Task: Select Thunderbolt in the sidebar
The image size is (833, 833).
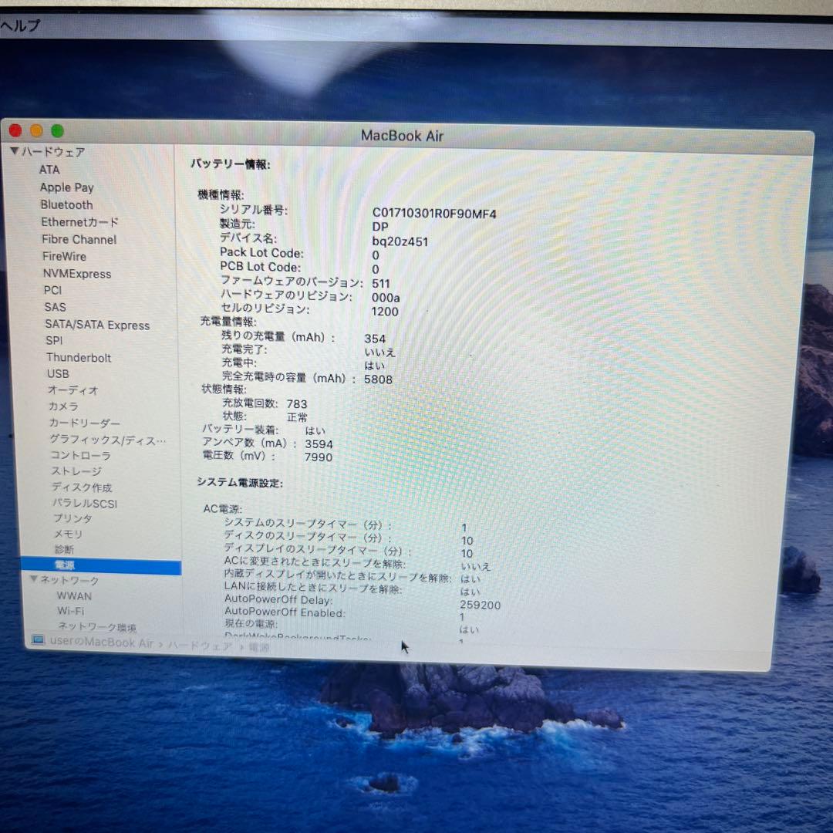Action: (79, 357)
